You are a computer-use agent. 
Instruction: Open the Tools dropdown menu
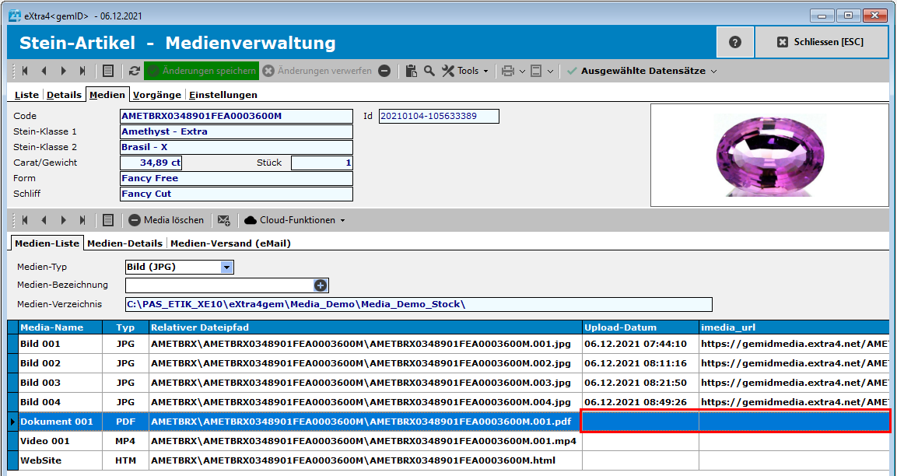click(465, 71)
